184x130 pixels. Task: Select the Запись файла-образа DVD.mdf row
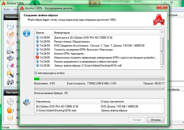coord(98,66)
